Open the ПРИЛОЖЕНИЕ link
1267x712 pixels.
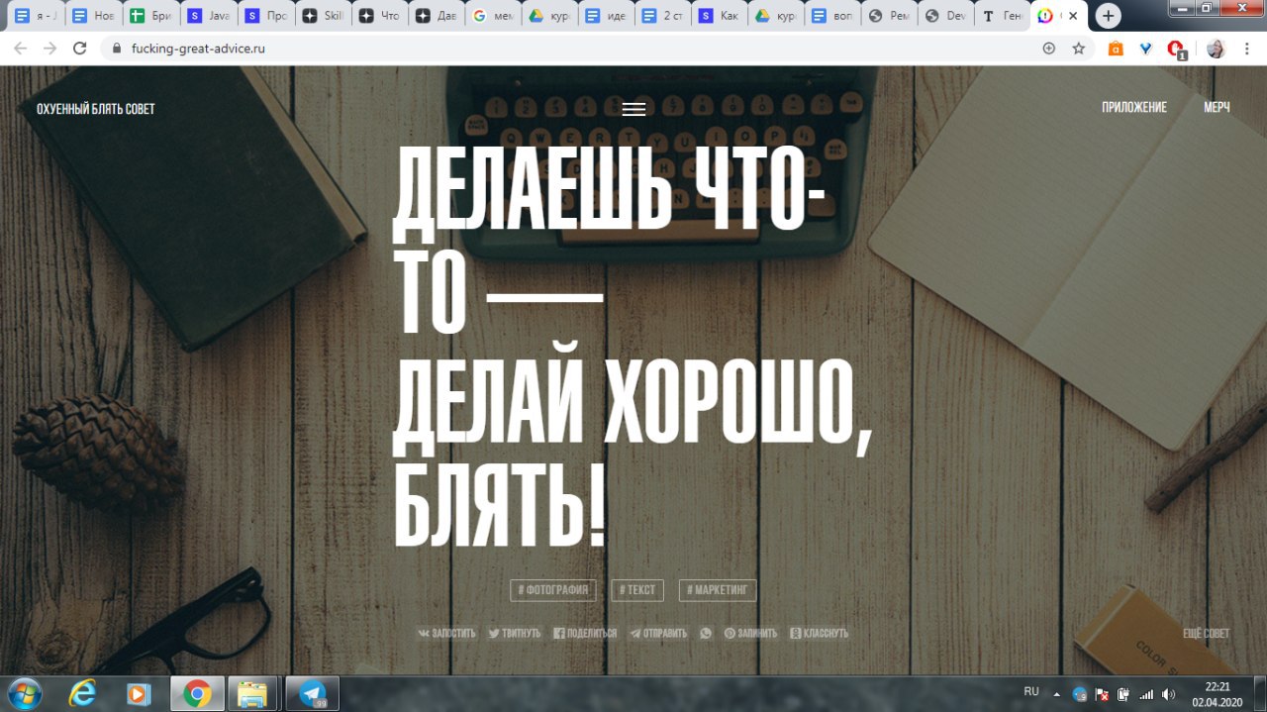point(1134,108)
